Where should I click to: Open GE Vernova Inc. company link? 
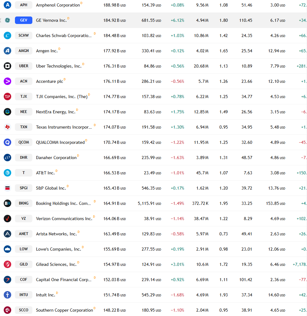(51, 20)
